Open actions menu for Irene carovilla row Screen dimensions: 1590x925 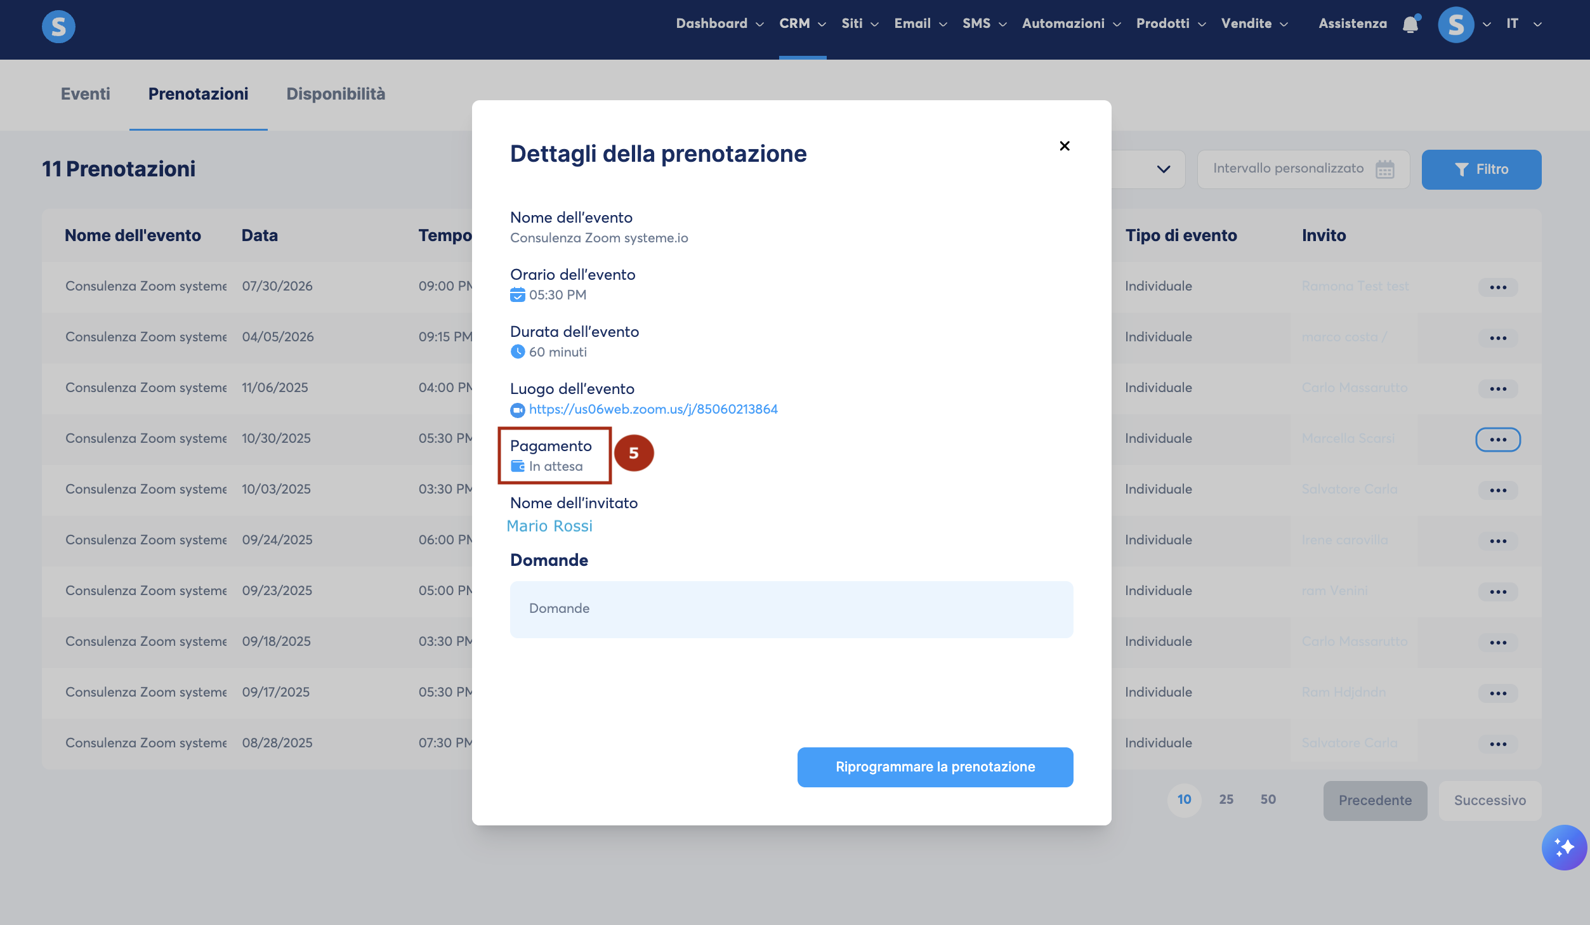click(1498, 541)
